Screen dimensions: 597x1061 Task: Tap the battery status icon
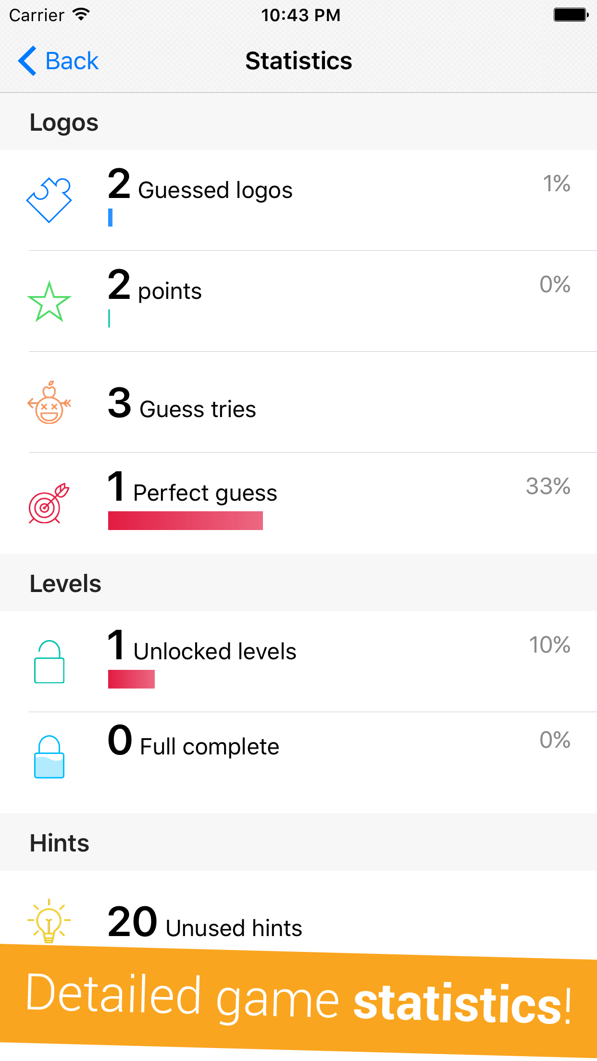pyautogui.click(x=571, y=15)
